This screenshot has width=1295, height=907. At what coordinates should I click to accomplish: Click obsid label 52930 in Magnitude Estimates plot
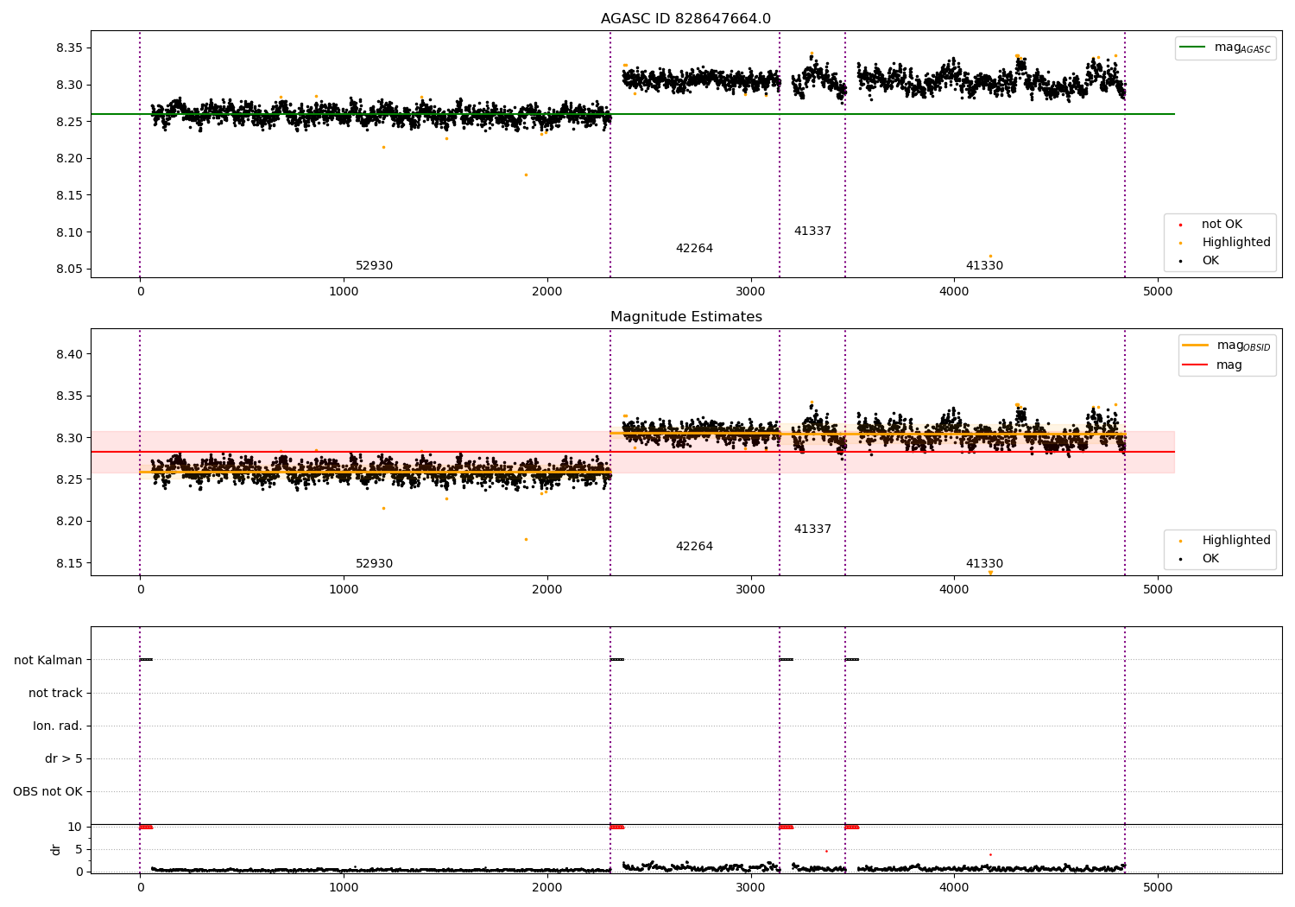374,564
